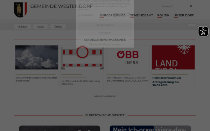Viewport: 210px width, 131px height.
Task: Click 'Antragstellung bis 30.09.2025' text
Action: pyautogui.click(x=166, y=84)
